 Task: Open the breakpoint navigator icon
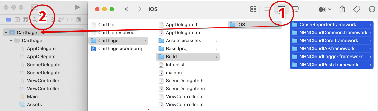70,19
